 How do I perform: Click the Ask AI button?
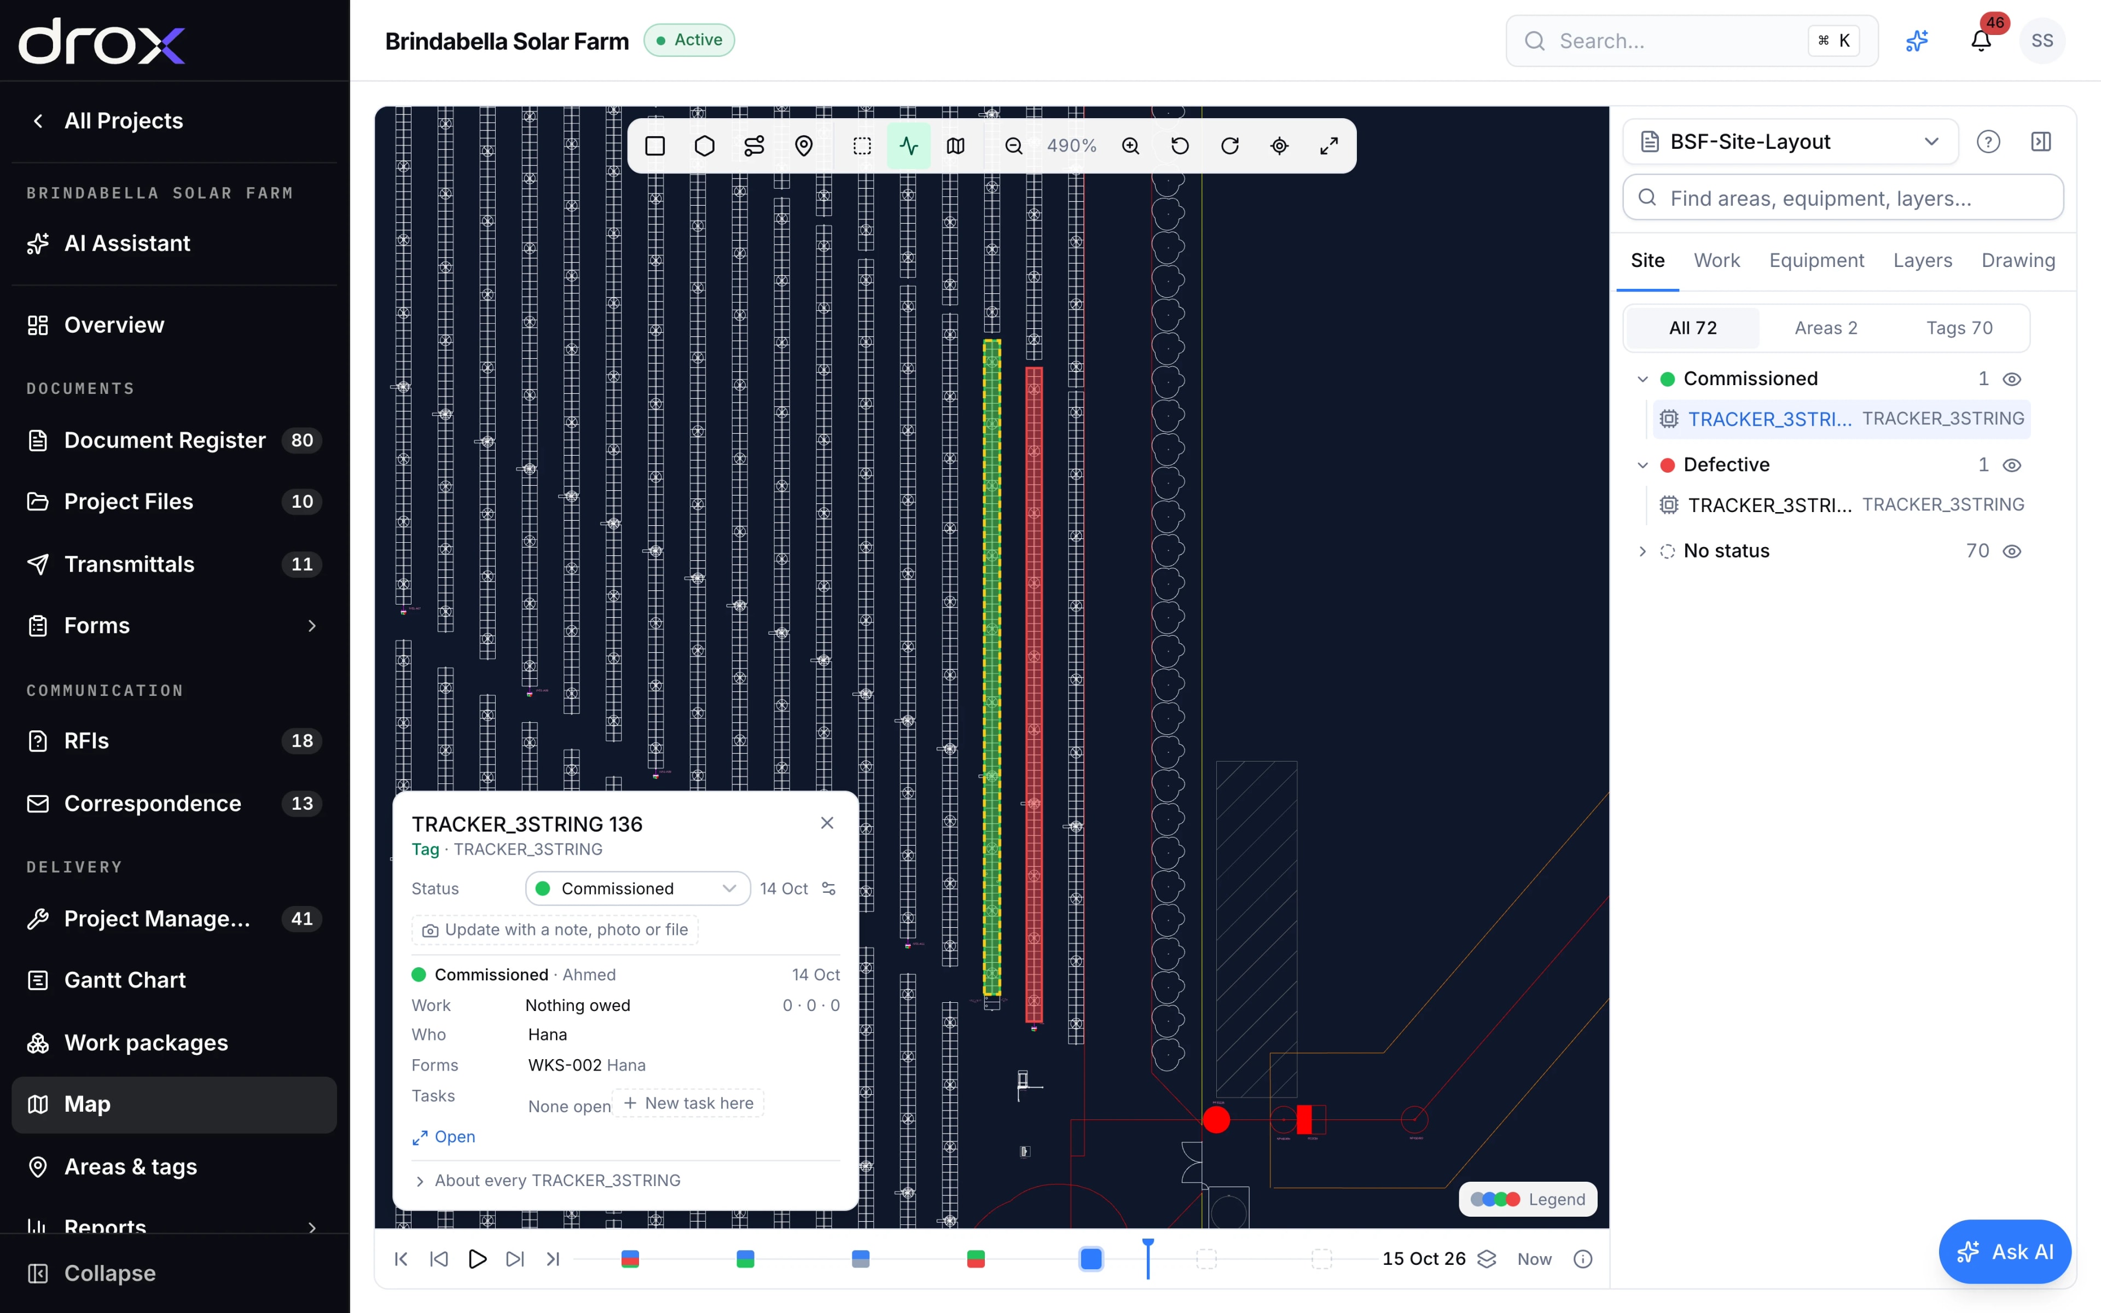(x=2005, y=1251)
